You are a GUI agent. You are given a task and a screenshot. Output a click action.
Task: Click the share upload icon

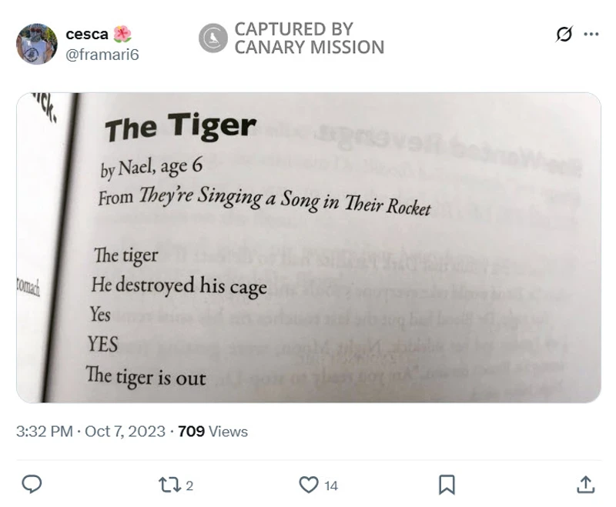[585, 484]
